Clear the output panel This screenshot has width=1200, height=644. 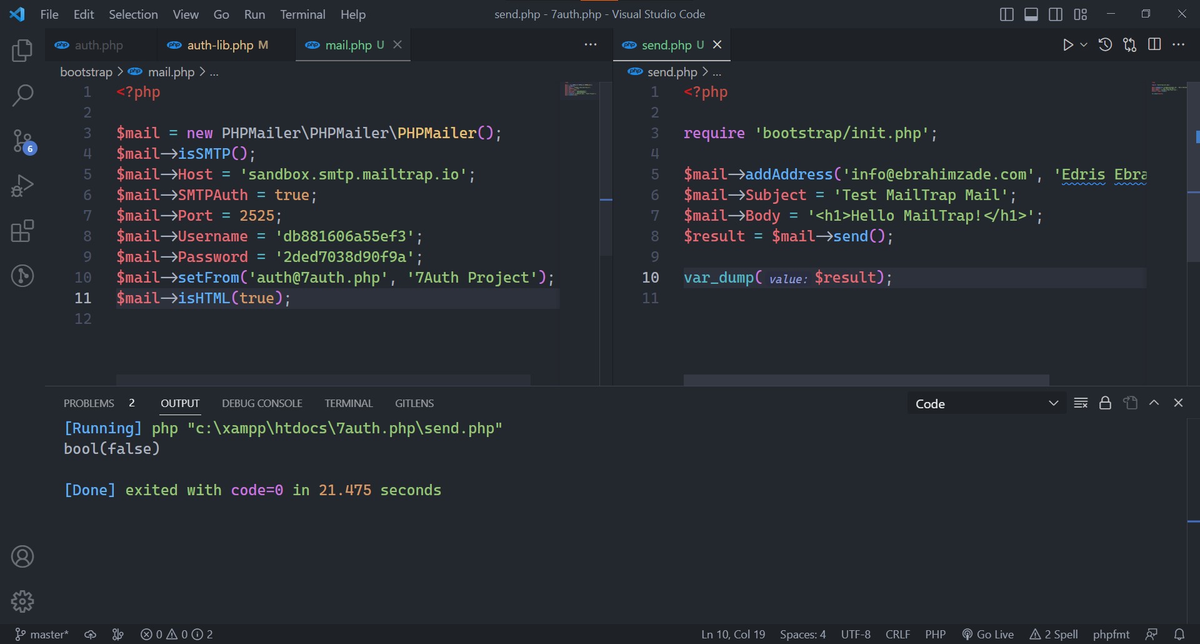pos(1081,403)
